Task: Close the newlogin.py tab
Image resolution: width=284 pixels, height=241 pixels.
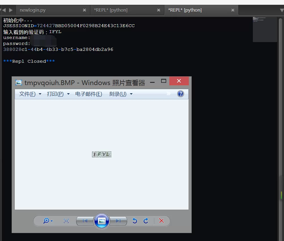Action: coord(84,10)
